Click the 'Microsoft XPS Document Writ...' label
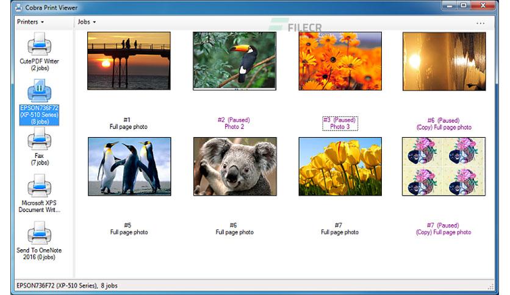The image size is (510, 295). (x=39, y=206)
